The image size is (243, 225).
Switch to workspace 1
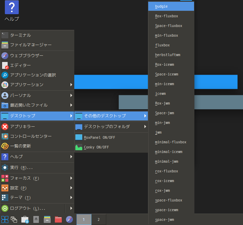tap(84, 219)
